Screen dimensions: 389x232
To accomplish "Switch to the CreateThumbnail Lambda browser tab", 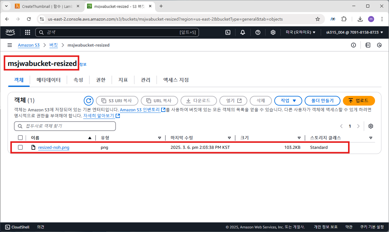I will click(47, 6).
